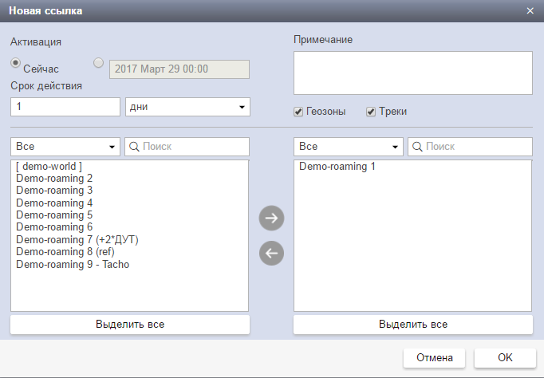Toggle the Треки checkbox
The width and height of the screenshot is (544, 378).
click(371, 112)
